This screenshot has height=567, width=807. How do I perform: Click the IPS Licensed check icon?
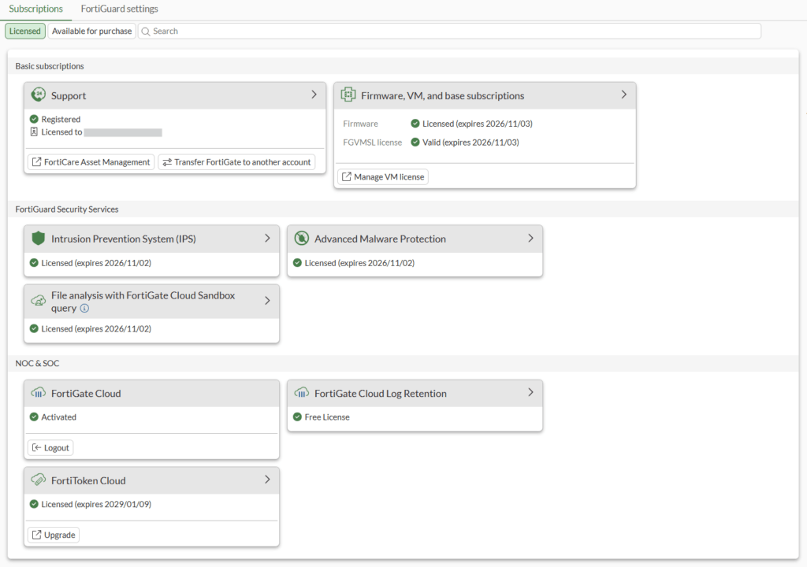[x=34, y=263]
